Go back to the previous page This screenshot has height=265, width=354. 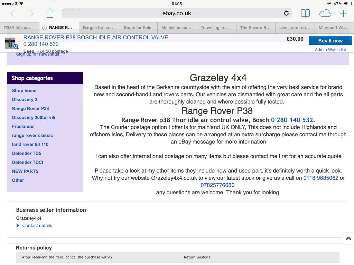pyautogui.click(x=13, y=13)
